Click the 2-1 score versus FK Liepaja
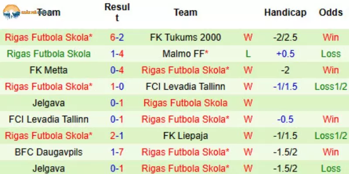Screen dimensions: 349x174 pyautogui.click(x=117, y=136)
